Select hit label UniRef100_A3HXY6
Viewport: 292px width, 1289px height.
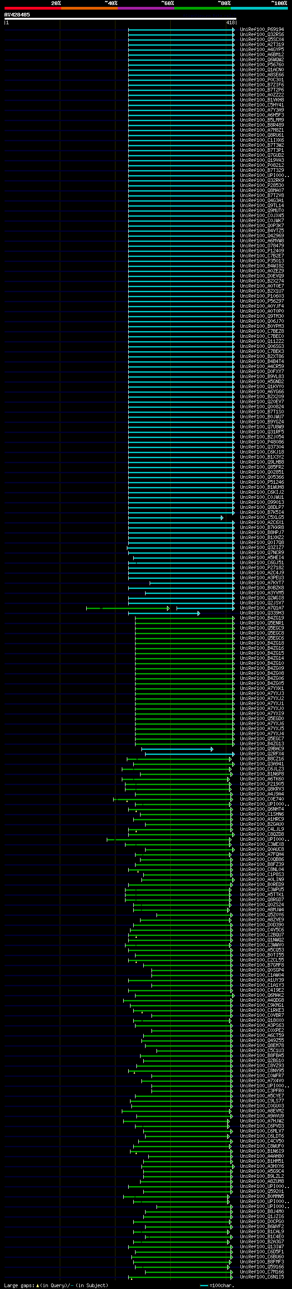point(261,1166)
